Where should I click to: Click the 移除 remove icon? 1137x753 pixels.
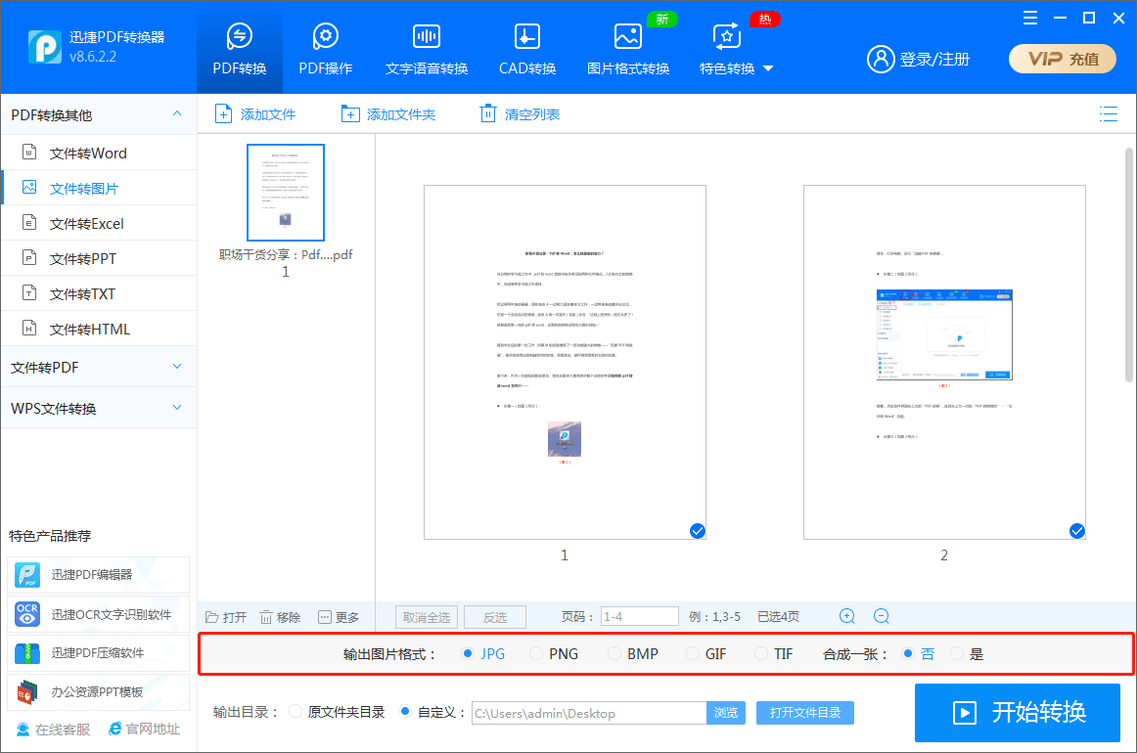[266, 616]
